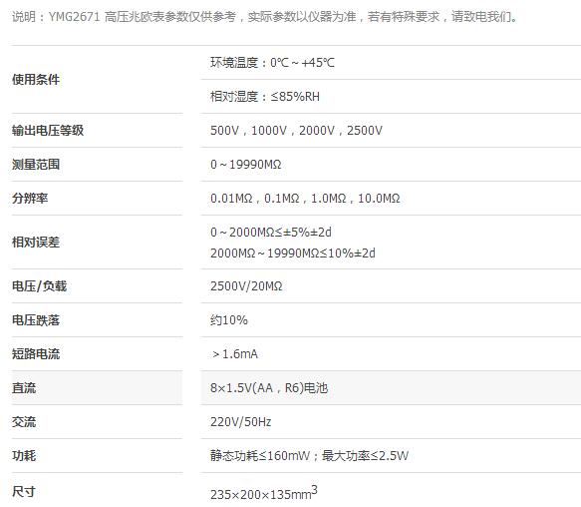Click the 电压跌落 约10% value
This screenshot has height=507, width=581.
click(x=229, y=320)
